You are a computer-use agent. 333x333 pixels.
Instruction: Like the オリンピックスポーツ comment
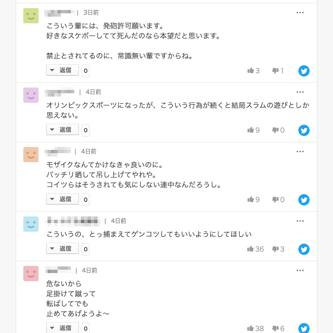(251, 130)
